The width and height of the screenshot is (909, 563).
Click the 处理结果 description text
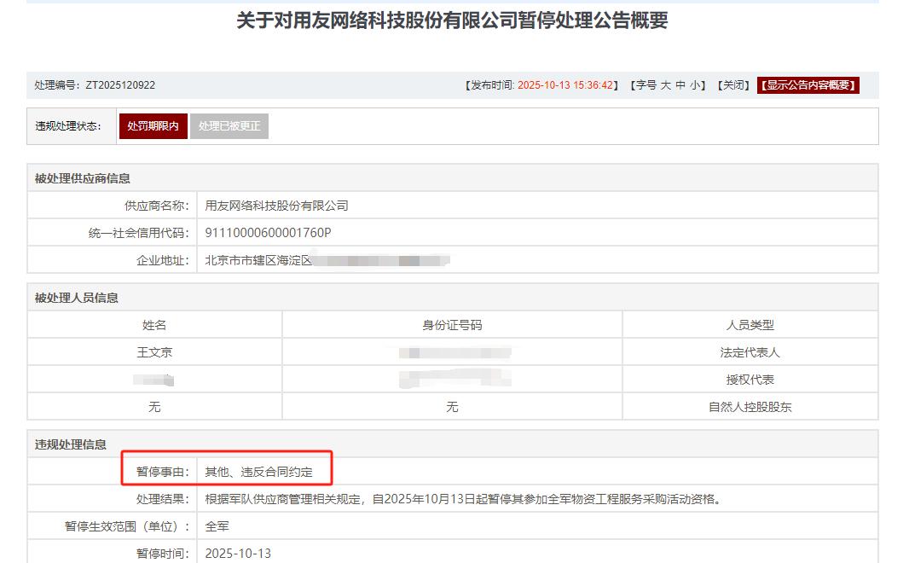(x=465, y=499)
